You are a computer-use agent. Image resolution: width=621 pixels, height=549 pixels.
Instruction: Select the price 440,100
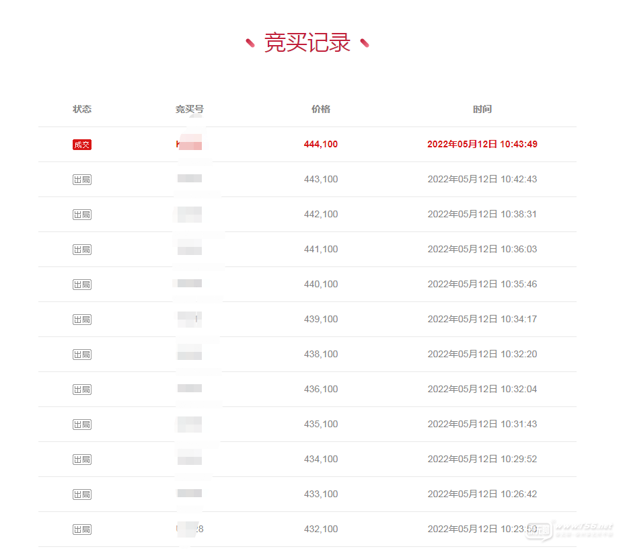(x=321, y=284)
